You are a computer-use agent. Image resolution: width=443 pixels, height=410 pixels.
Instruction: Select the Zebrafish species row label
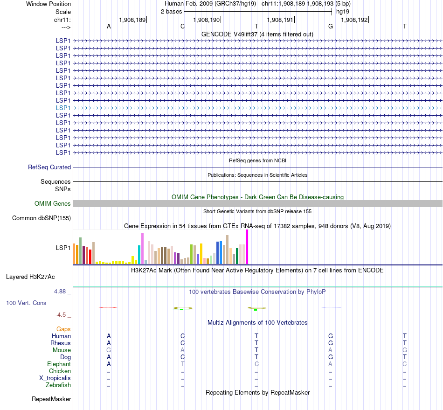[x=58, y=385]
